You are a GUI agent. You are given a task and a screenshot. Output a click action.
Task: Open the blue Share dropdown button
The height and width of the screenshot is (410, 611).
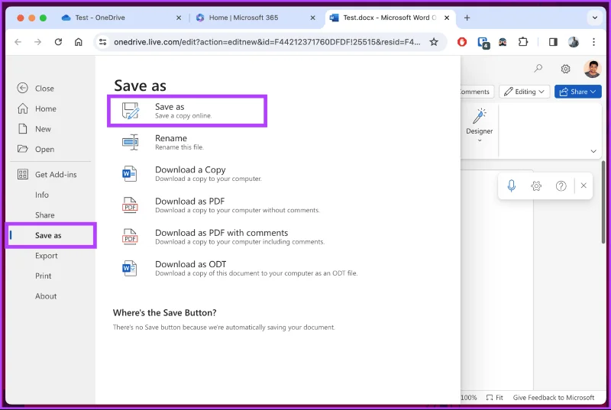coord(578,92)
